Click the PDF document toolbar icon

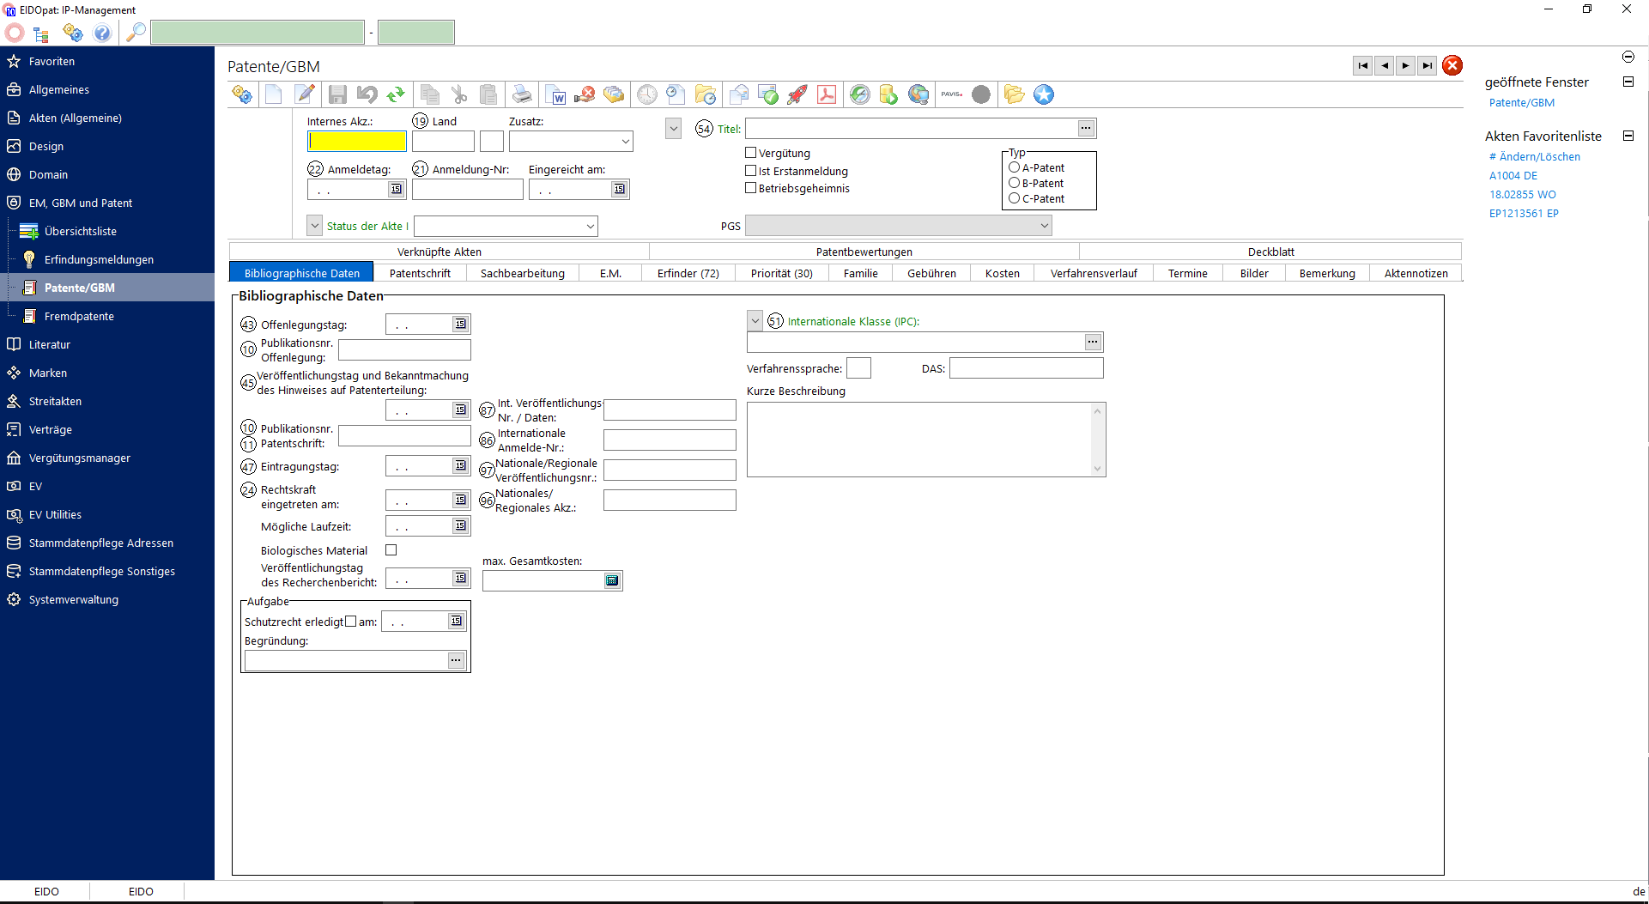(x=827, y=94)
